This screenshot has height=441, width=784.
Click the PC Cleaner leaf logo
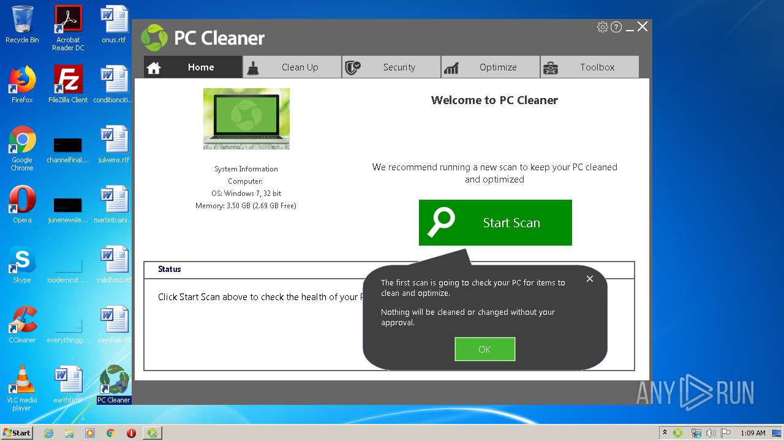tap(154, 38)
